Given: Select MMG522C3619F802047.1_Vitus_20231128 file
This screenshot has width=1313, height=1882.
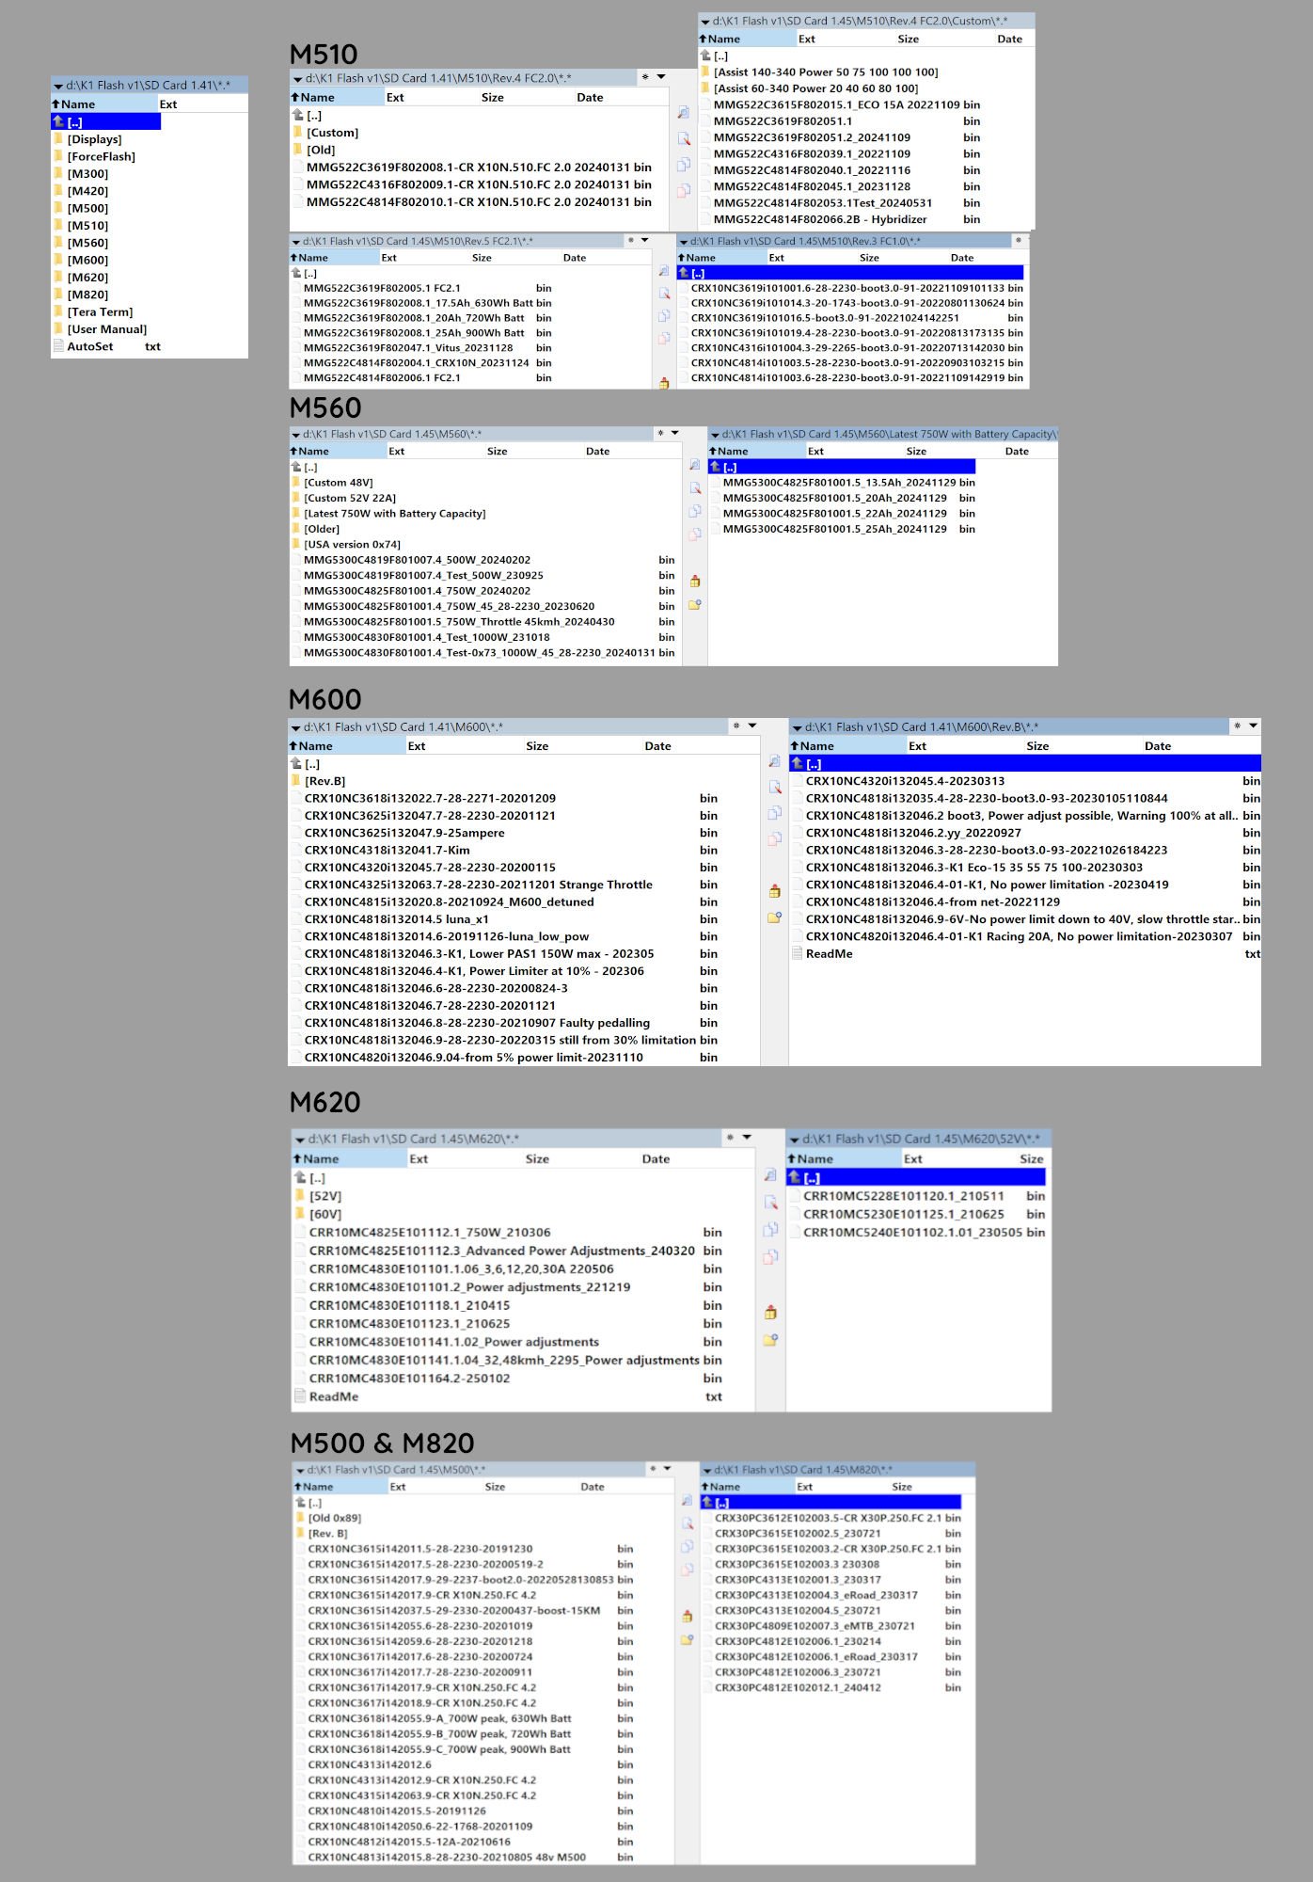Looking at the screenshot, I should tap(423, 348).
